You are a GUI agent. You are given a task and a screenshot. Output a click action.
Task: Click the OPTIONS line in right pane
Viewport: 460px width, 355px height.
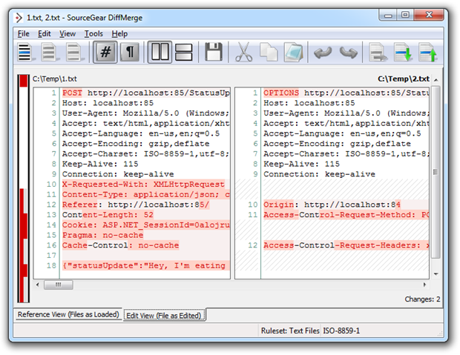click(x=346, y=93)
